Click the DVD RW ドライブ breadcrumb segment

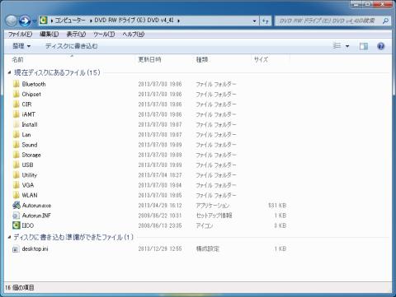click(134, 21)
